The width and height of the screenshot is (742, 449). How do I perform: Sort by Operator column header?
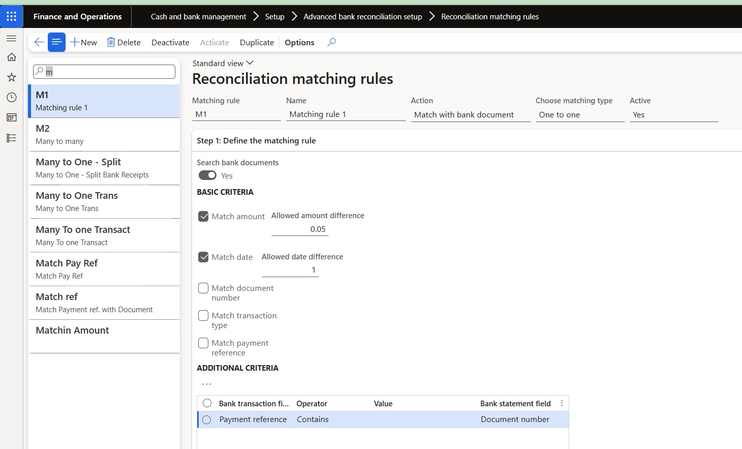tap(312, 403)
